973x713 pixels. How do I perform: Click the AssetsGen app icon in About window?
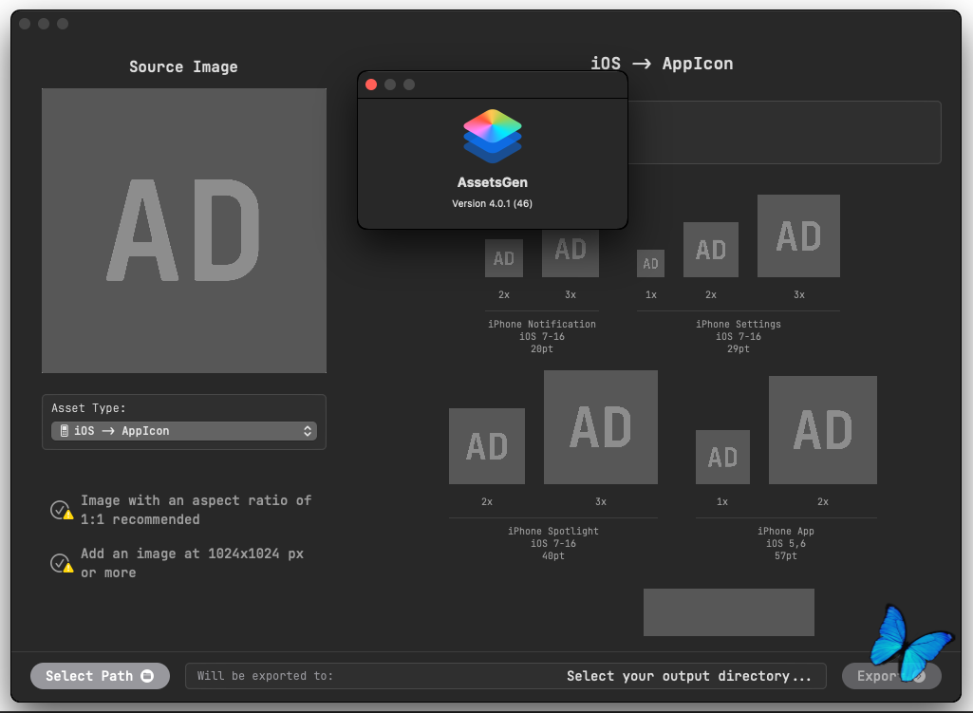point(492,136)
